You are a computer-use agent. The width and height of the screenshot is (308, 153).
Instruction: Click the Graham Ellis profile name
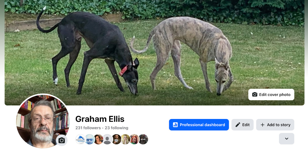100,119
